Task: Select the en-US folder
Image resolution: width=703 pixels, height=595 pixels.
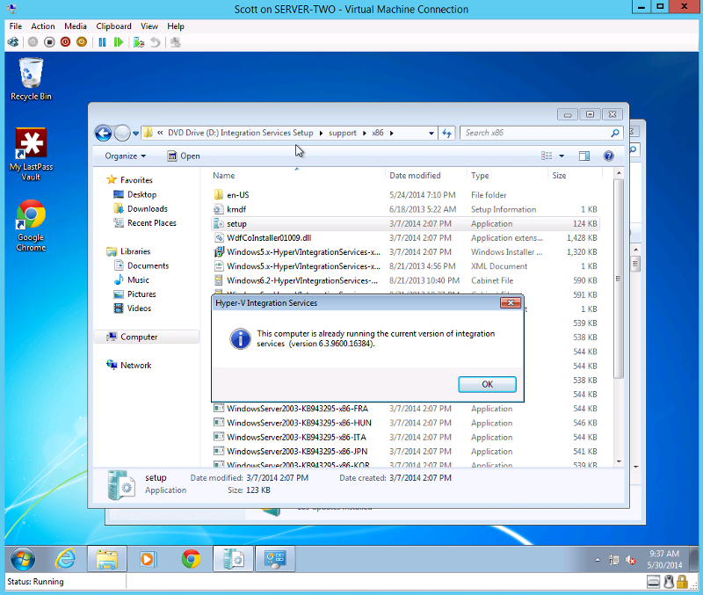Action: (x=405, y=195)
